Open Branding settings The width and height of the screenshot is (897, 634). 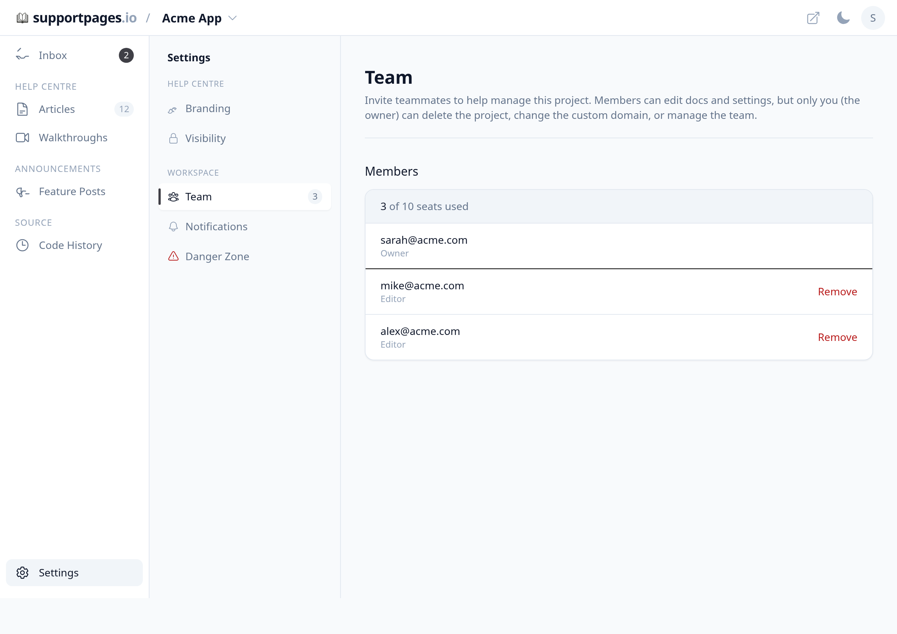pyautogui.click(x=244, y=109)
